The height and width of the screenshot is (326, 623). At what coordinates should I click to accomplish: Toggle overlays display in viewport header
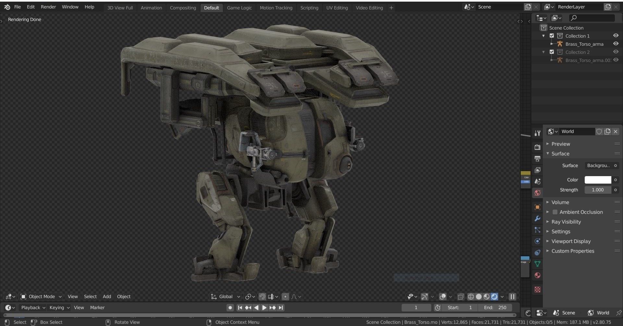pos(443,296)
